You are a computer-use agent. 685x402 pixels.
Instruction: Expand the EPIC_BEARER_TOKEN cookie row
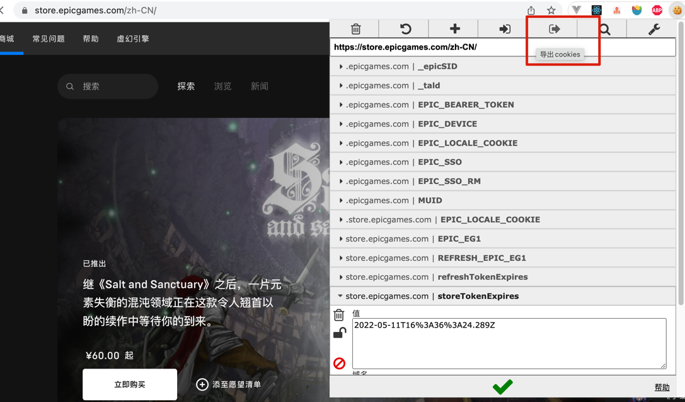[502, 105]
